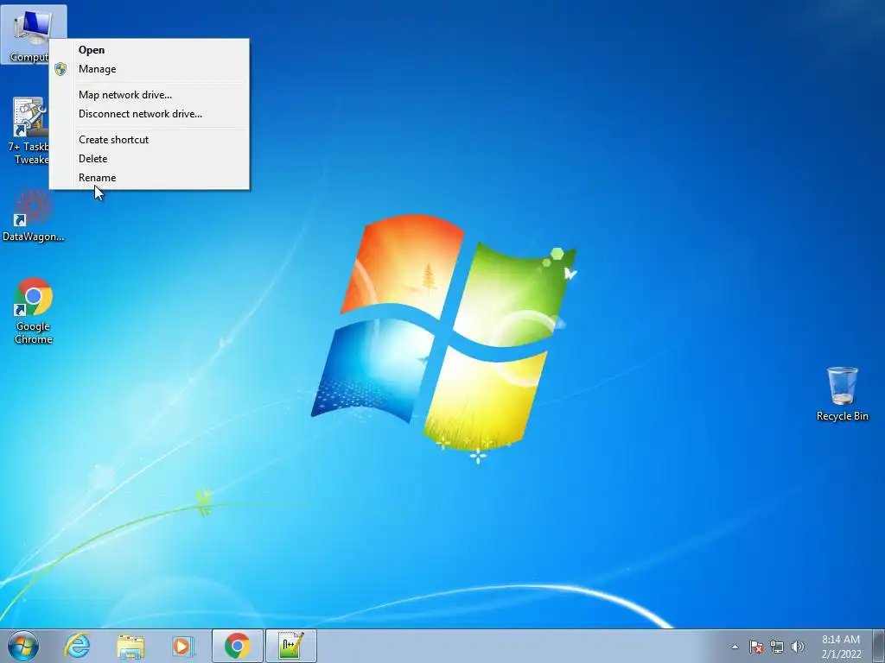The image size is (885, 663).
Task: Click Delete in the context menu
Action: pos(149,159)
